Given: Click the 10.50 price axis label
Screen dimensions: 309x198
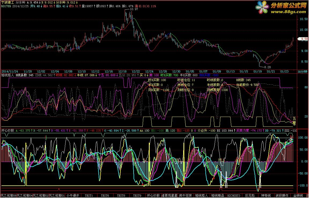Looking at the screenshot, I should 303,19.
